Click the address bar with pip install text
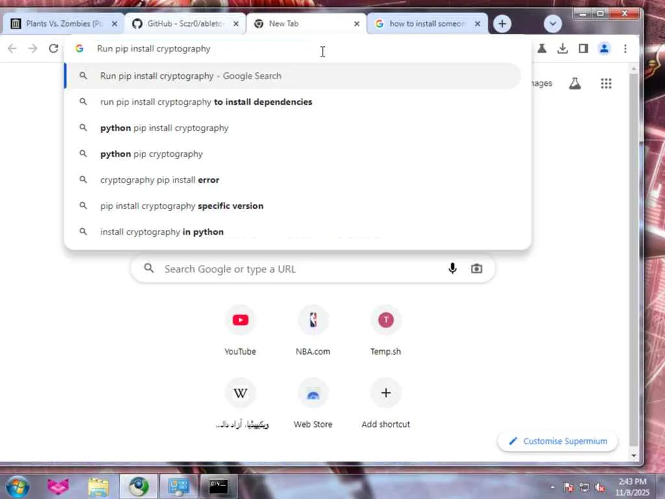 click(x=297, y=49)
